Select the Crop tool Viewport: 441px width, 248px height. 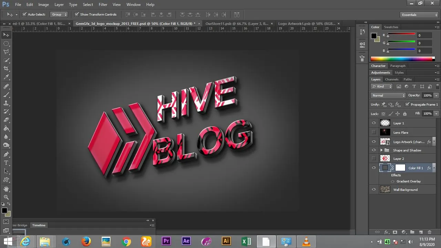(6, 69)
